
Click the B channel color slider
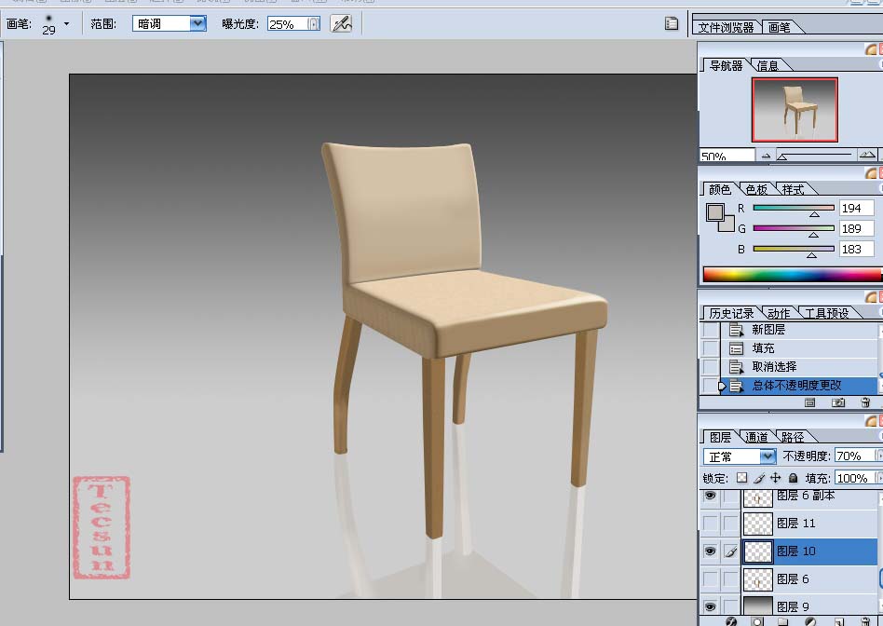794,249
